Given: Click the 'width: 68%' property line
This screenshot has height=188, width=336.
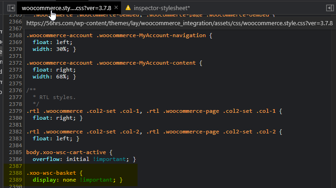Looking at the screenshot, I should (x=50, y=77).
